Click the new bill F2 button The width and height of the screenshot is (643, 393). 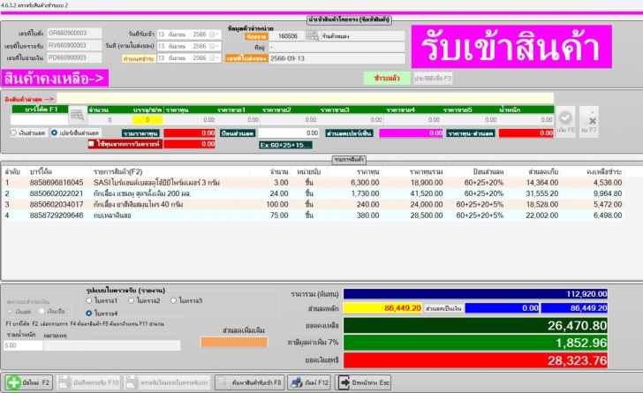point(28,382)
